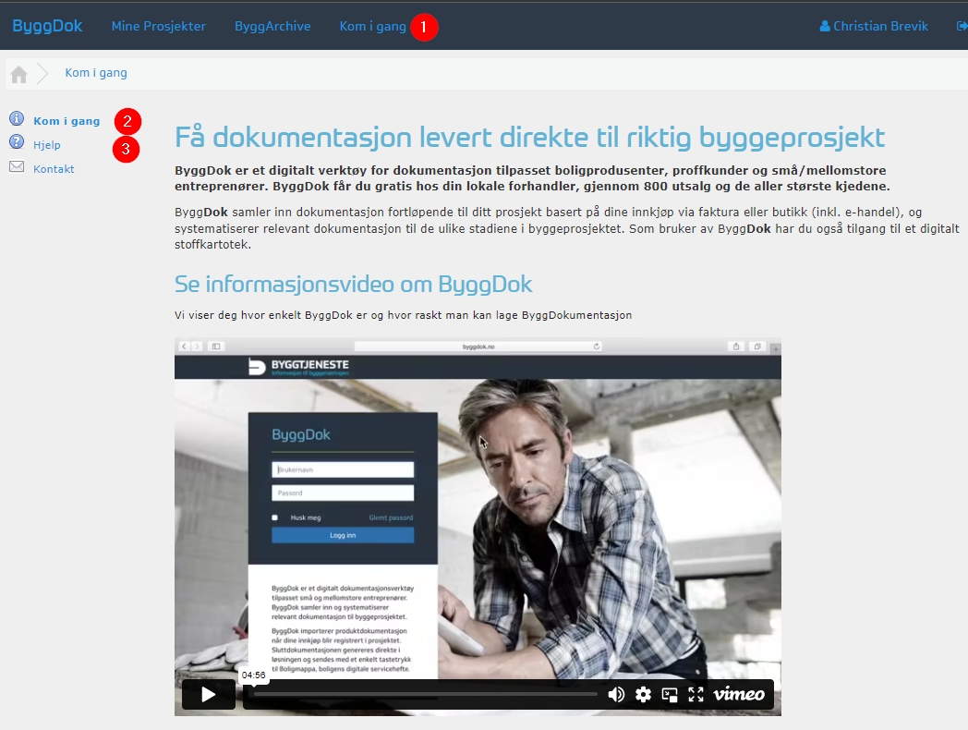
Task: Click the home icon in the breadcrumb
Action: tap(18, 74)
